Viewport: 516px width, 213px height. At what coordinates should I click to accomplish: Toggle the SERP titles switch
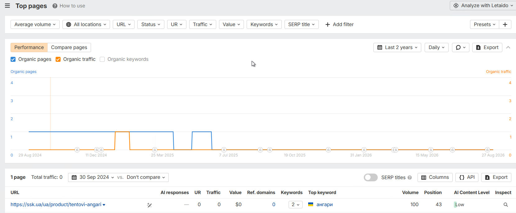coord(371,177)
